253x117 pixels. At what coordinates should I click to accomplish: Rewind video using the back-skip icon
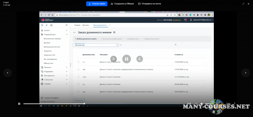[x=114, y=59]
